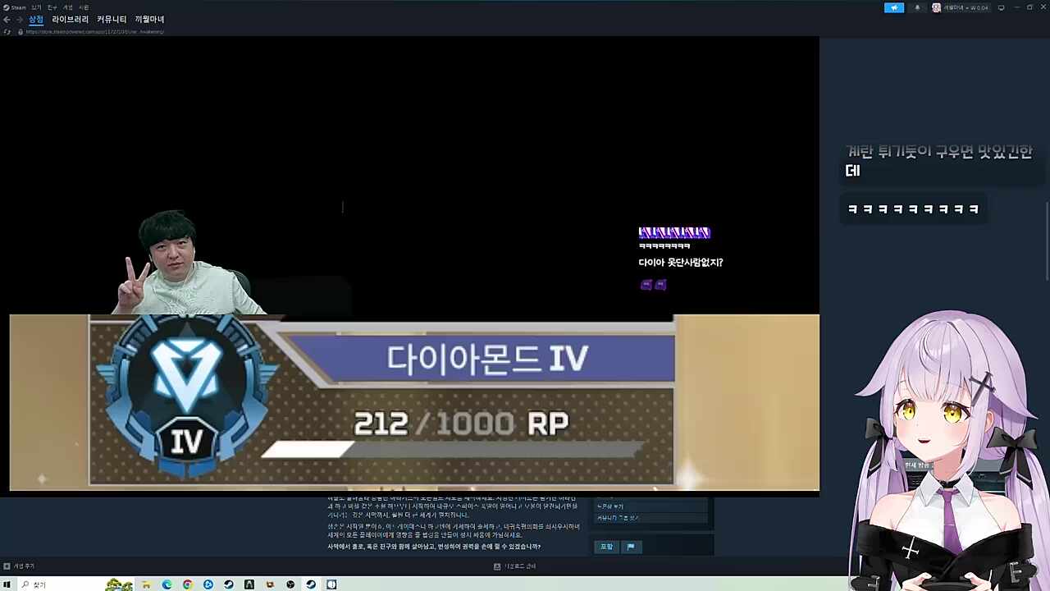Click the page scrollbar on right edge
This screenshot has width=1050, height=591.
[1047, 241]
